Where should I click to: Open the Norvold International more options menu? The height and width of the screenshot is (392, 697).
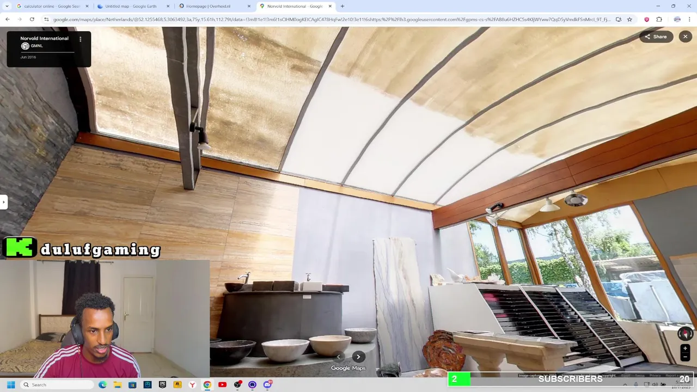coord(80,39)
